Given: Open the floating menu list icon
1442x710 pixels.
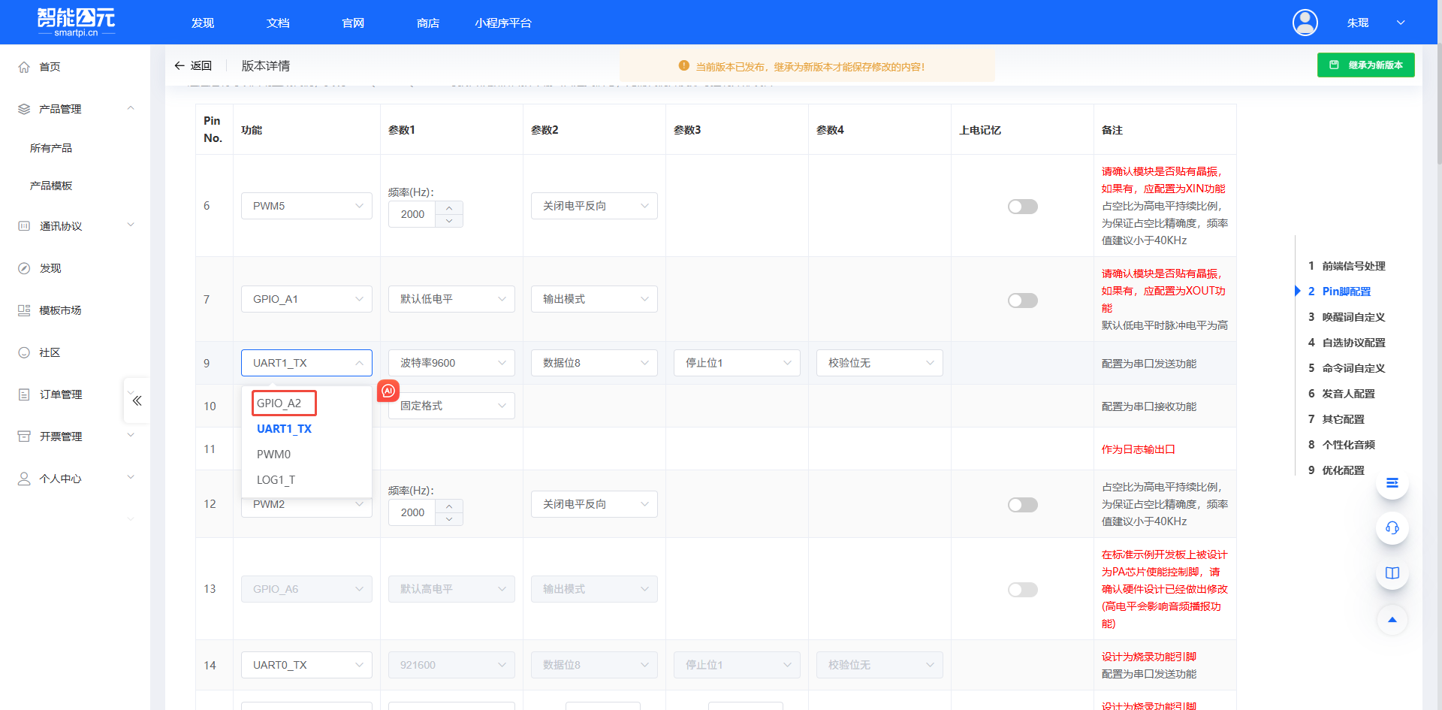Looking at the screenshot, I should (1392, 483).
